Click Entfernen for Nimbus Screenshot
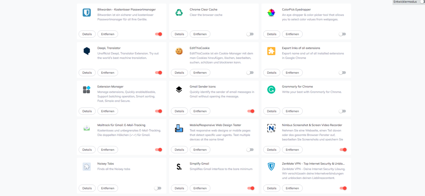Image resolution: width=425 pixels, height=196 pixels. click(292, 150)
